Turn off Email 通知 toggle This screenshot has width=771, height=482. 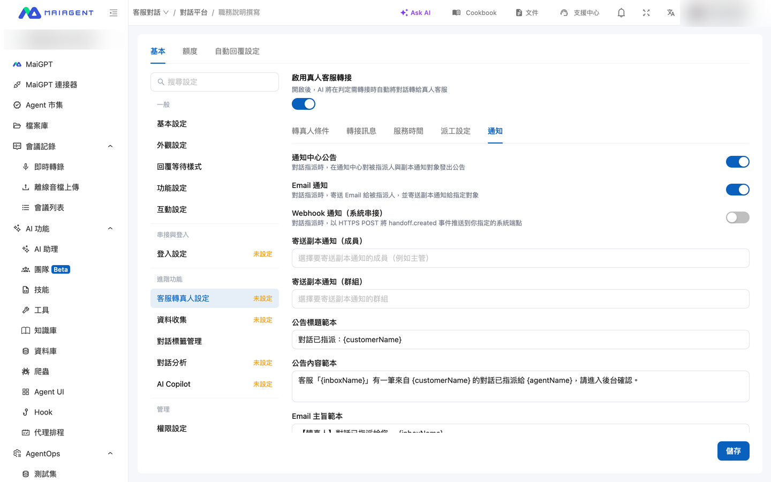click(x=737, y=190)
